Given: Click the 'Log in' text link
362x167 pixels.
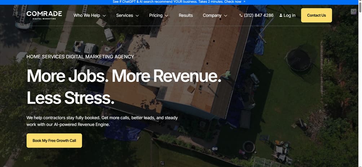Looking at the screenshot, I should click(290, 15).
